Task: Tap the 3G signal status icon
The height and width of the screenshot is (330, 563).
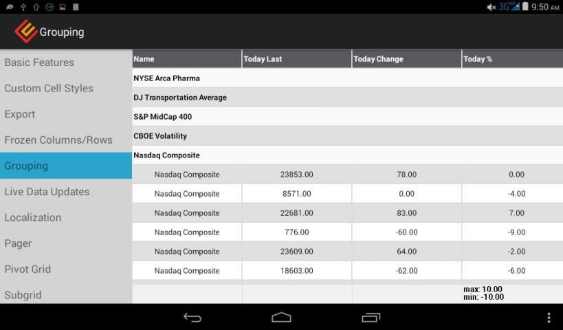Action: click(509, 7)
